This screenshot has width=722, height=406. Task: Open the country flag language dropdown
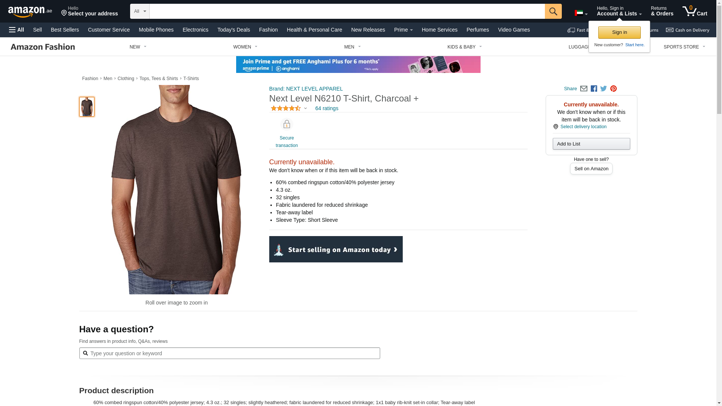pos(581,13)
